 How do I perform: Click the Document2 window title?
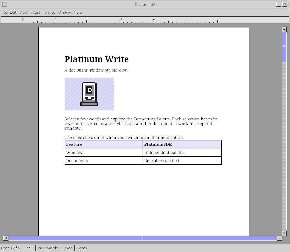145,5
